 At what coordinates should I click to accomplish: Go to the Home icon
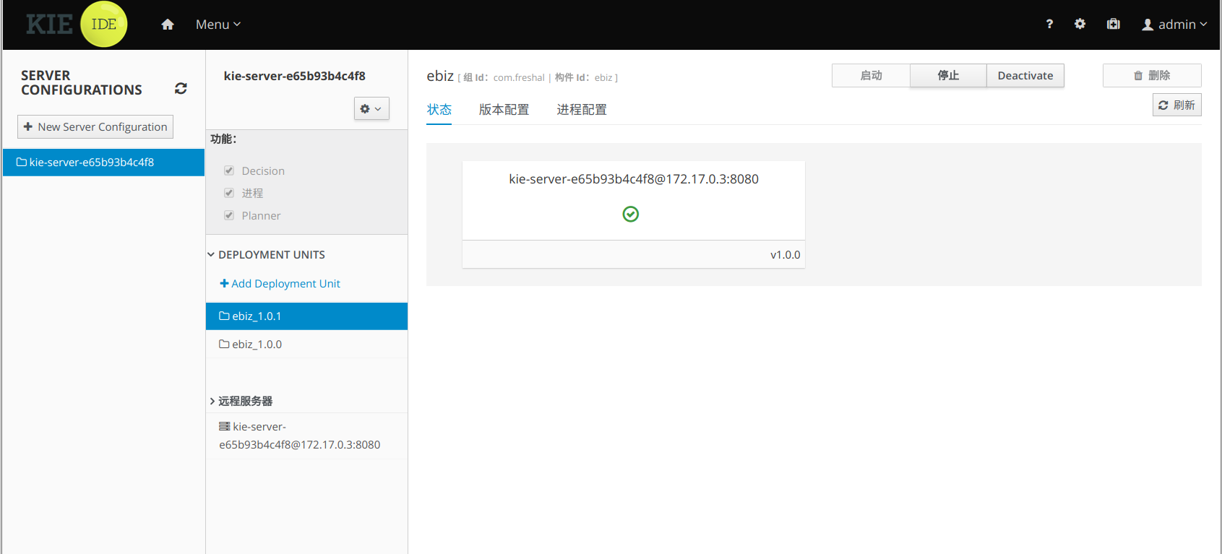click(168, 25)
